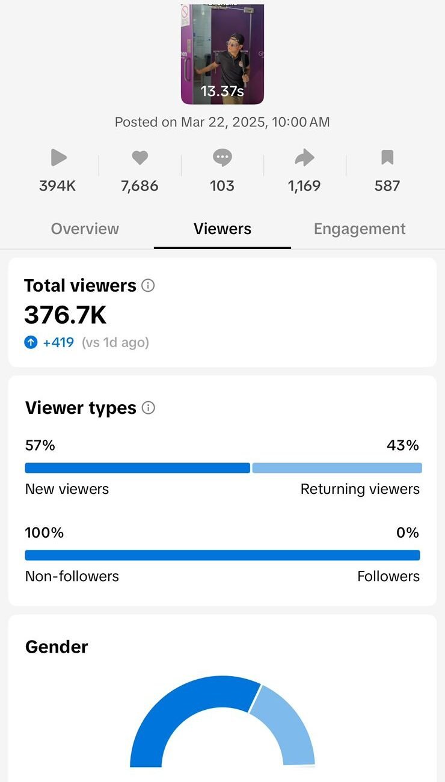
Task: Click the non-followers 100% bar
Action: [x=222, y=555]
